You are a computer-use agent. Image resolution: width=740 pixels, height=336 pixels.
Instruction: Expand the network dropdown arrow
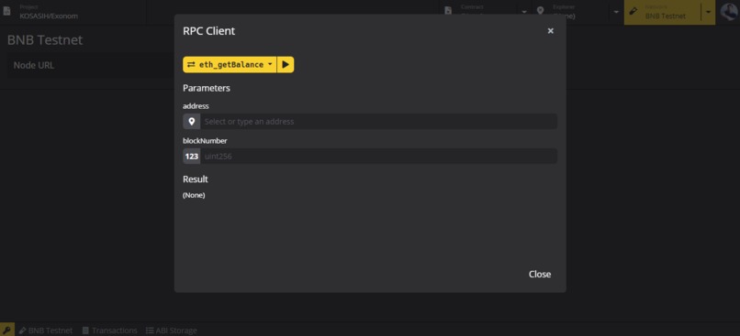click(708, 12)
